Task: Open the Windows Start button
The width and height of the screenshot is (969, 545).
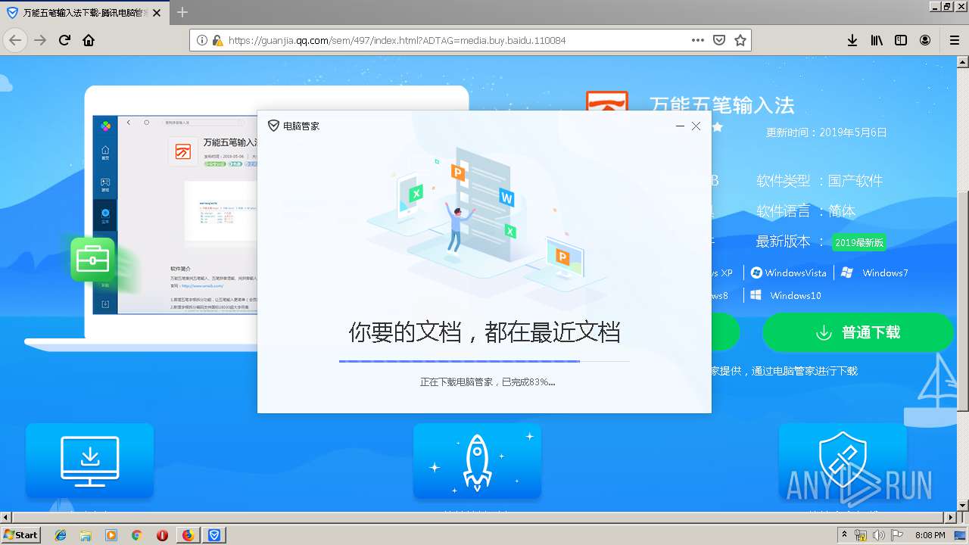Action: point(20,534)
